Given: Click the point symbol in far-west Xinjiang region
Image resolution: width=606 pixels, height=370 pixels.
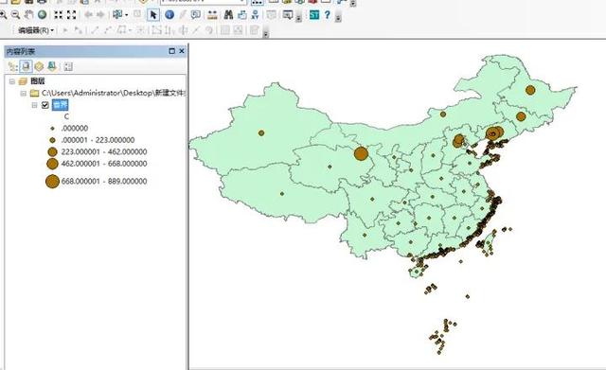Looking at the screenshot, I should [x=261, y=132].
